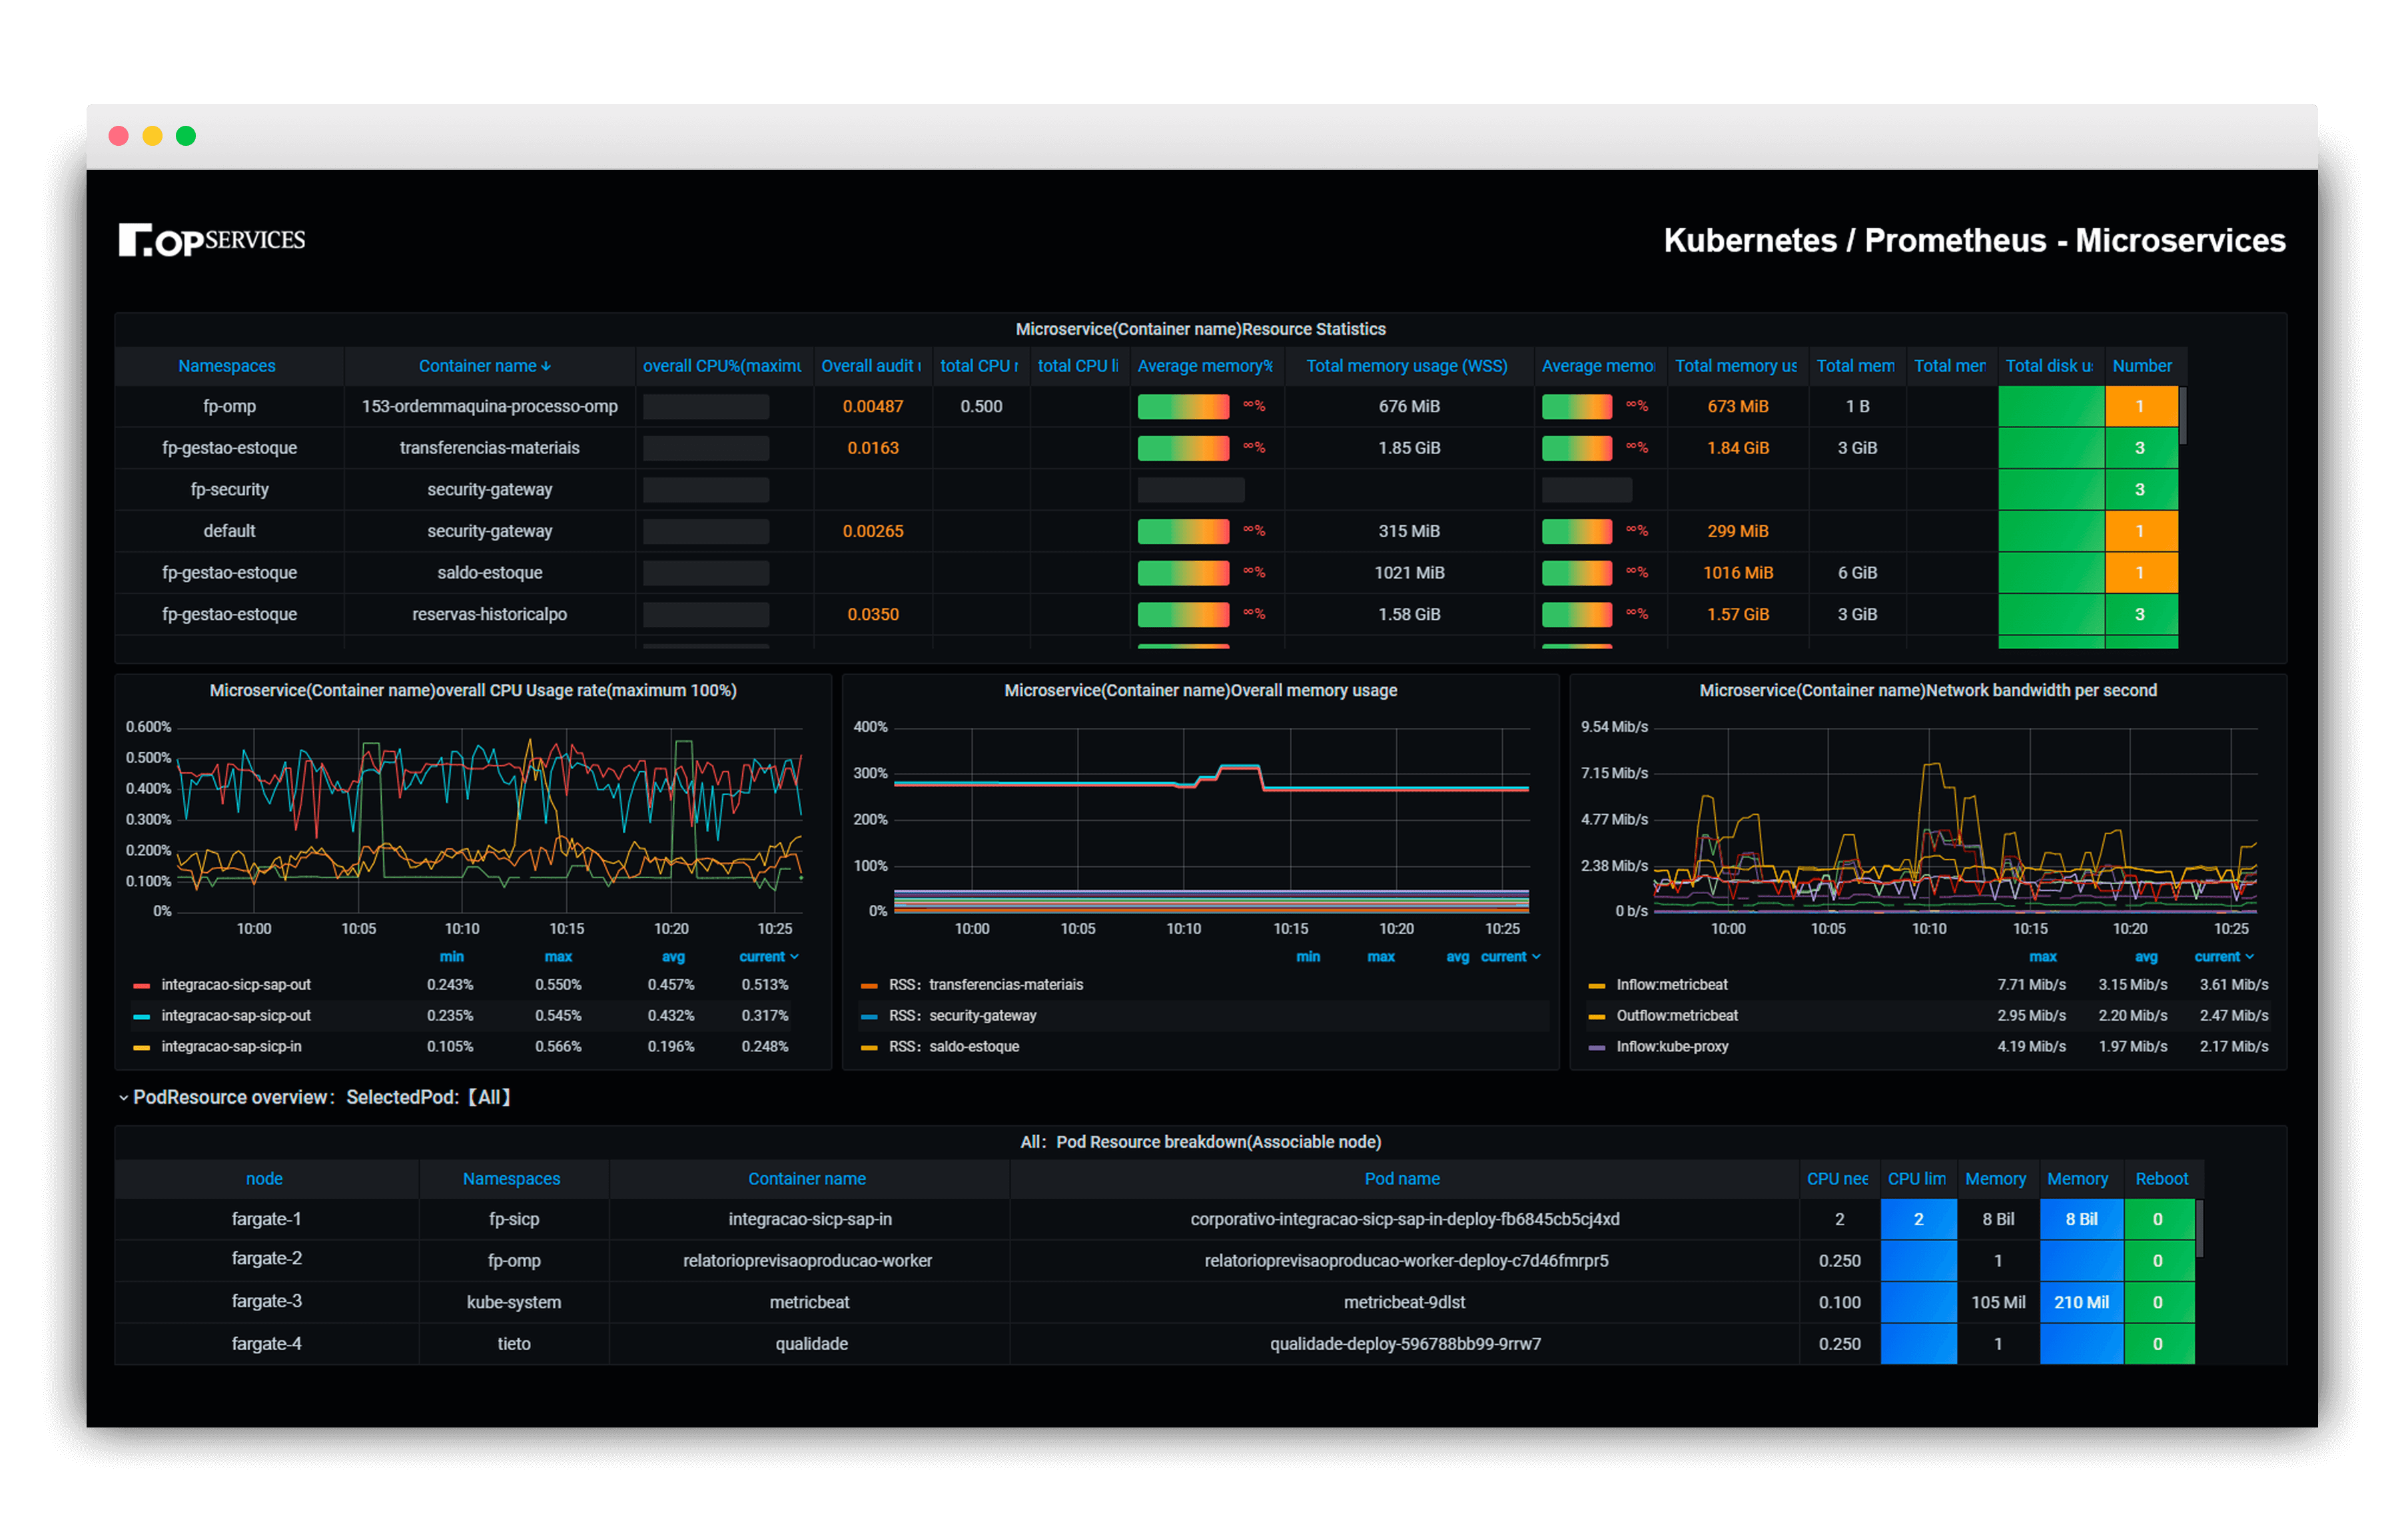Select the 676 MiB memory cell
This screenshot has width=2408, height=1534.
click(x=1409, y=407)
